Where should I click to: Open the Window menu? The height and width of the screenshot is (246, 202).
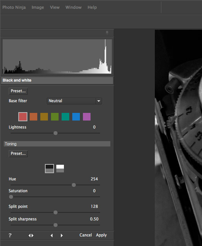pyautogui.click(x=73, y=7)
